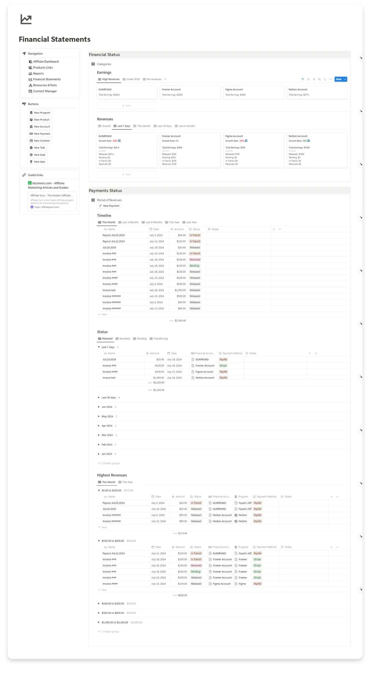369x673 pixels.
Task: Add a column in Status Last 7 days table
Action: click(x=310, y=353)
